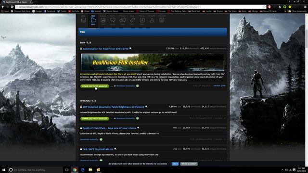This screenshot has height=173, width=308.
Task: Open Other bookmarks folder
Action: [x=297, y=11]
